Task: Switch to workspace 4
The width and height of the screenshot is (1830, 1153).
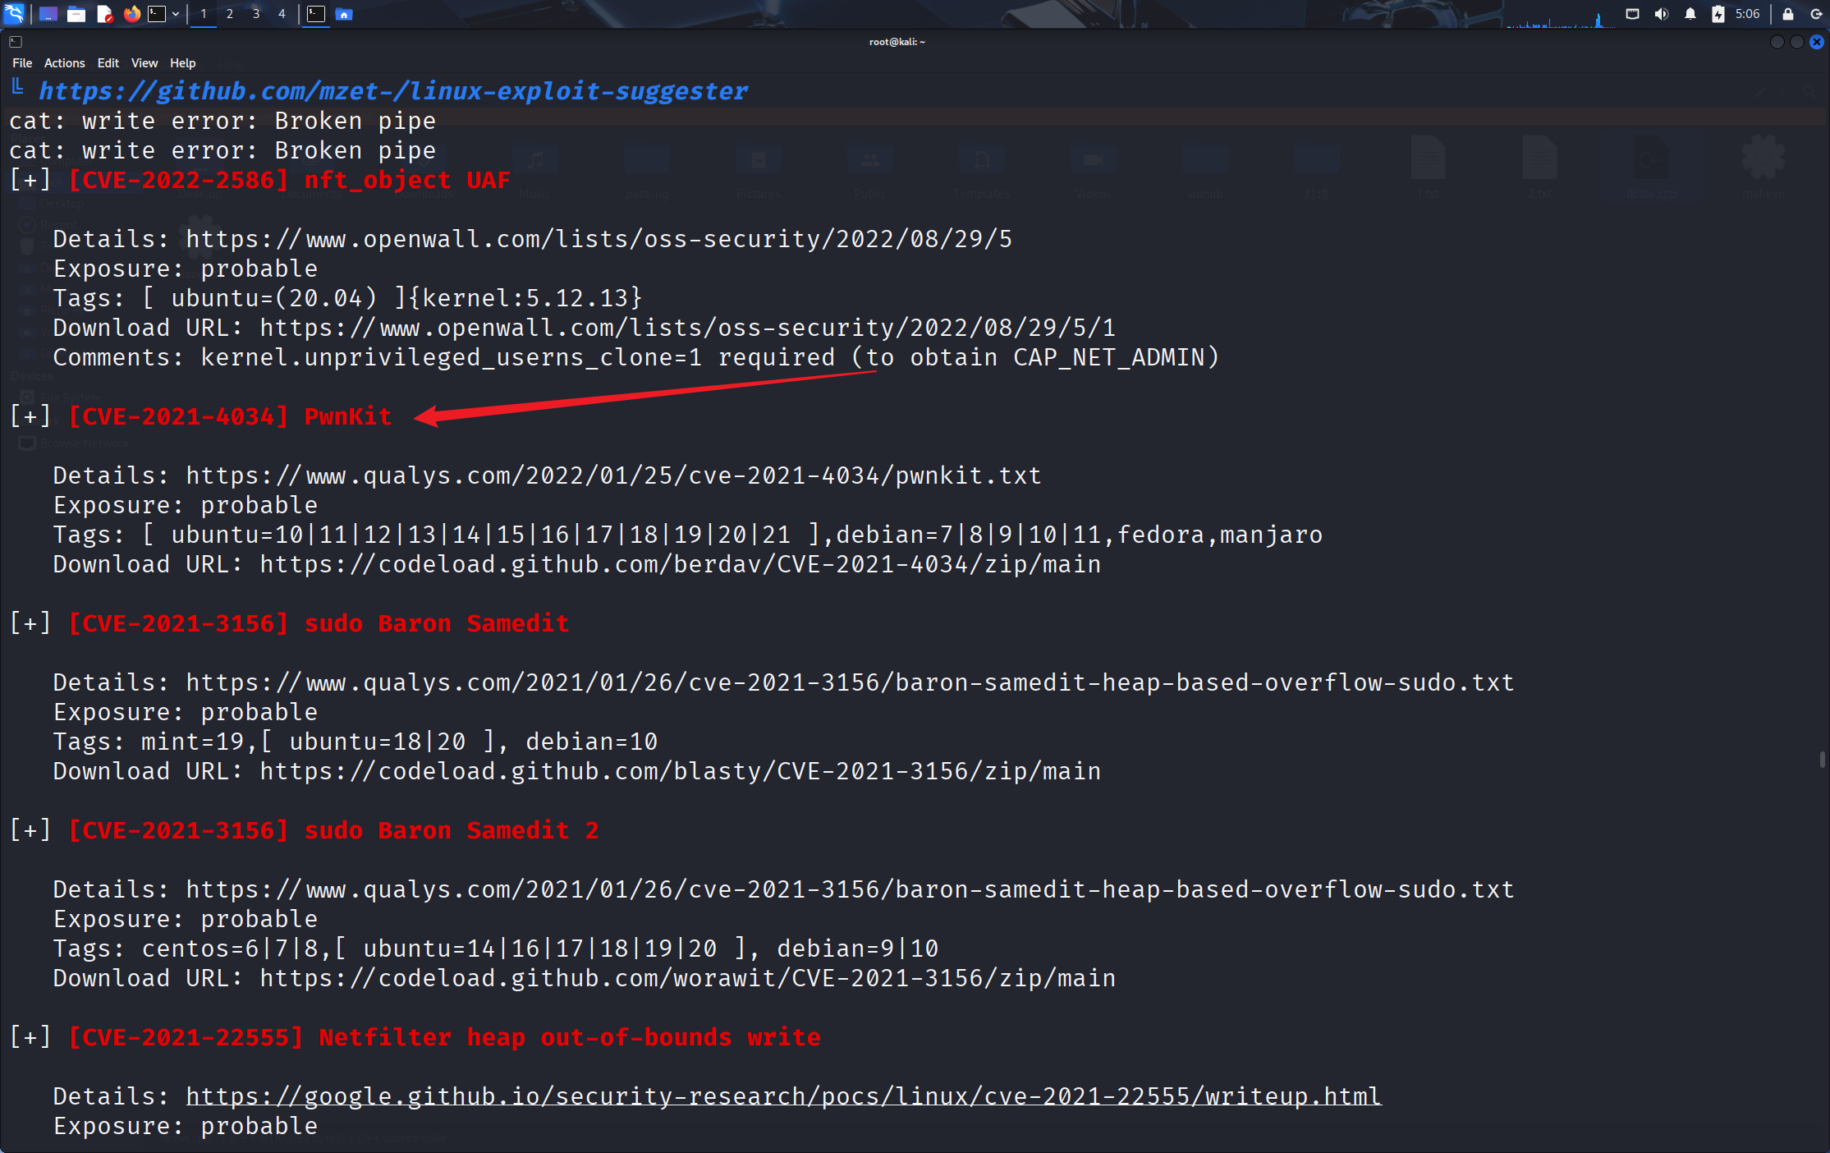Action: tap(282, 14)
